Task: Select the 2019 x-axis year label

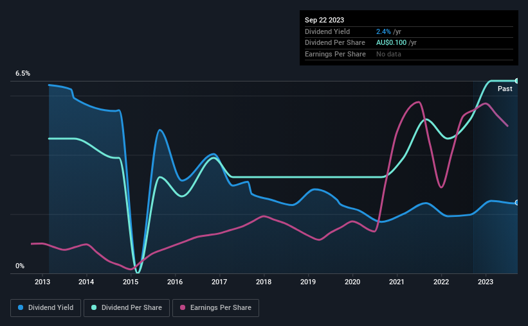Action: click(x=308, y=282)
